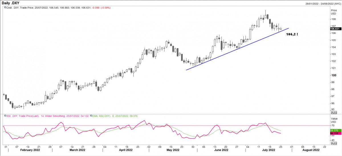
Task: Click 'July 2022' on the time axis
Action: [268, 150]
